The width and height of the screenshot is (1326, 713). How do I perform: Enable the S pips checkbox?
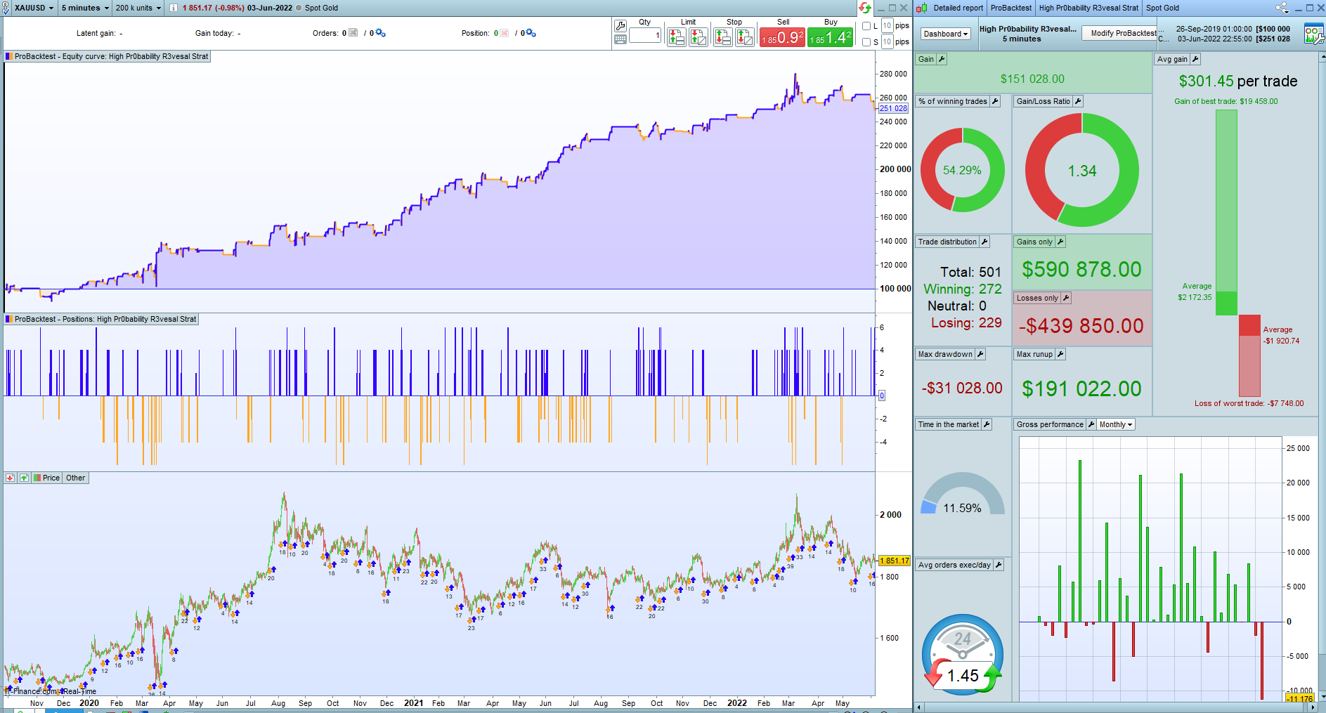tap(866, 42)
